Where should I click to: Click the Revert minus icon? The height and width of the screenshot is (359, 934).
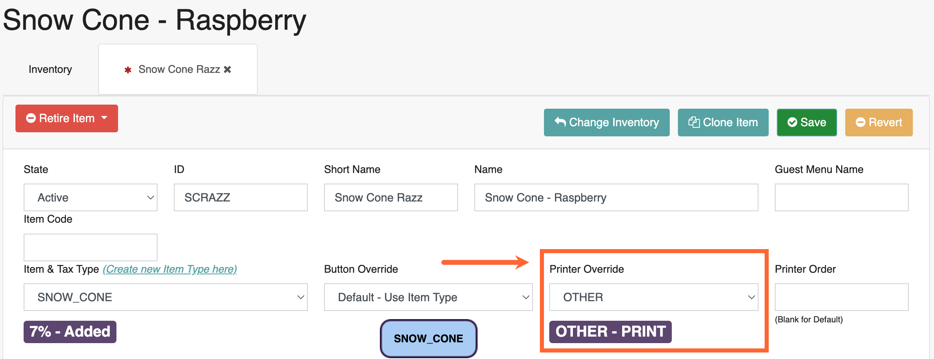pyautogui.click(x=860, y=122)
